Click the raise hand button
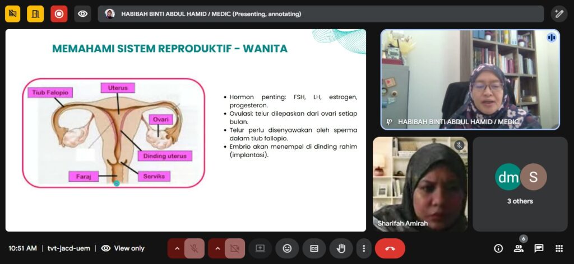The height and width of the screenshot is (264, 574). [x=341, y=248]
